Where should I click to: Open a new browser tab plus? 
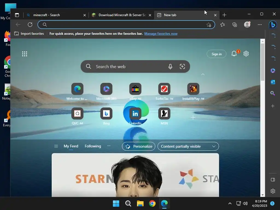224,15
